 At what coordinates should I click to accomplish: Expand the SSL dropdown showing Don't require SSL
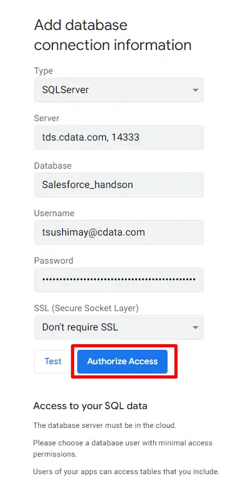click(118, 327)
